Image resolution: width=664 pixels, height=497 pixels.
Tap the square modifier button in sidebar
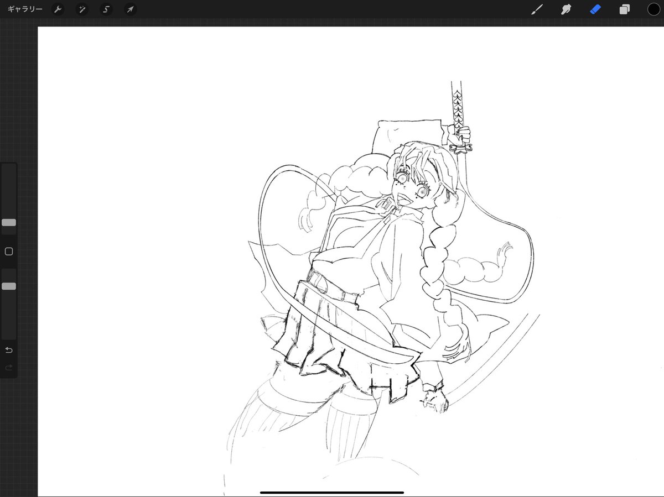tap(9, 252)
